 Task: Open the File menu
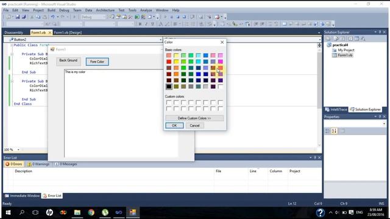[x=6, y=10]
